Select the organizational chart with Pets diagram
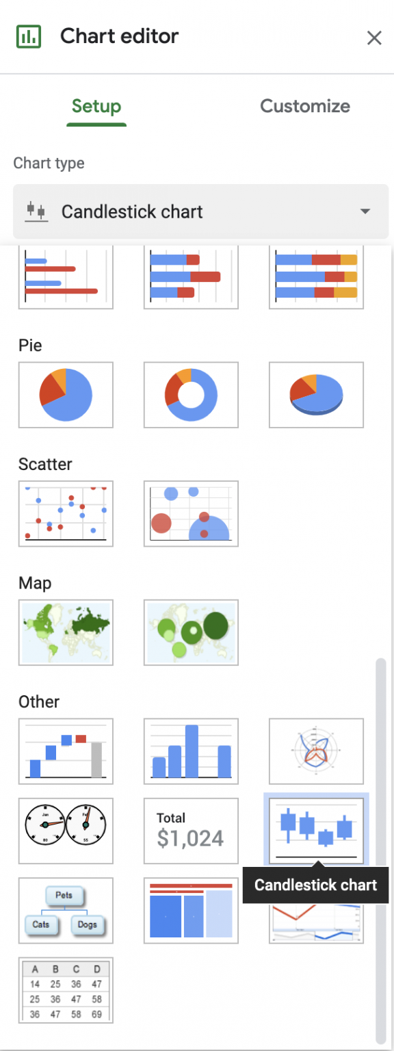 [x=66, y=911]
